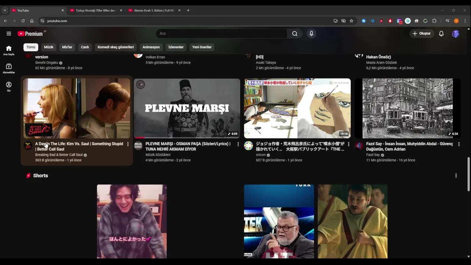The width and height of the screenshot is (471, 265).
Task: Select the Tümü filter chip
Action: click(x=31, y=47)
